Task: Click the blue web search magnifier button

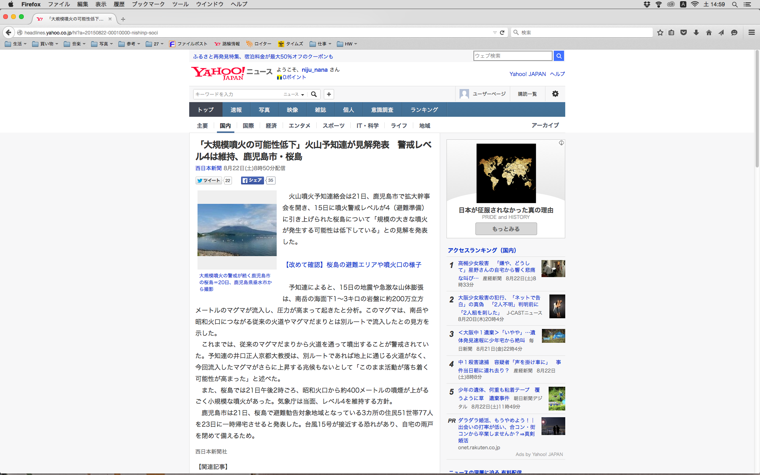Action: (x=559, y=56)
